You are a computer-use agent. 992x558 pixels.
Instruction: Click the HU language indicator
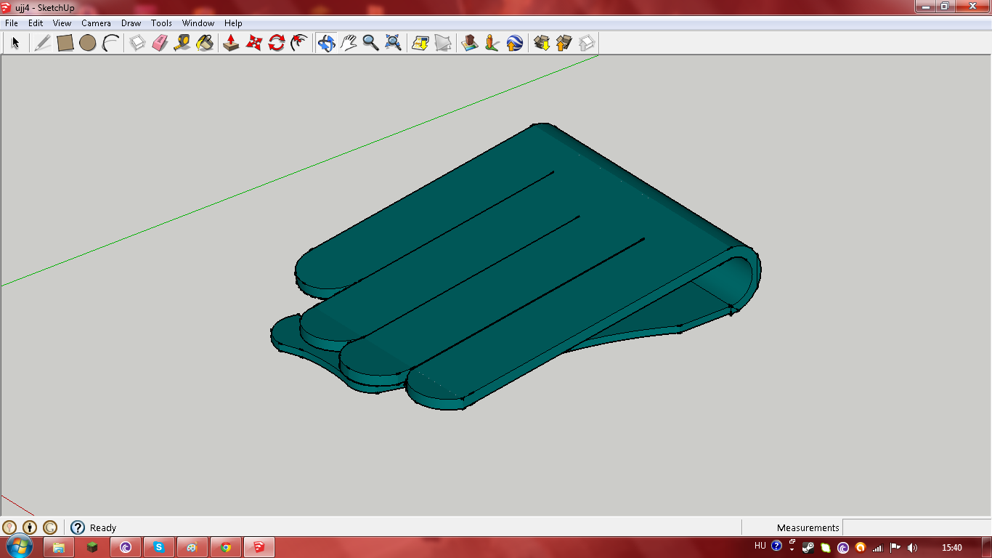point(760,546)
